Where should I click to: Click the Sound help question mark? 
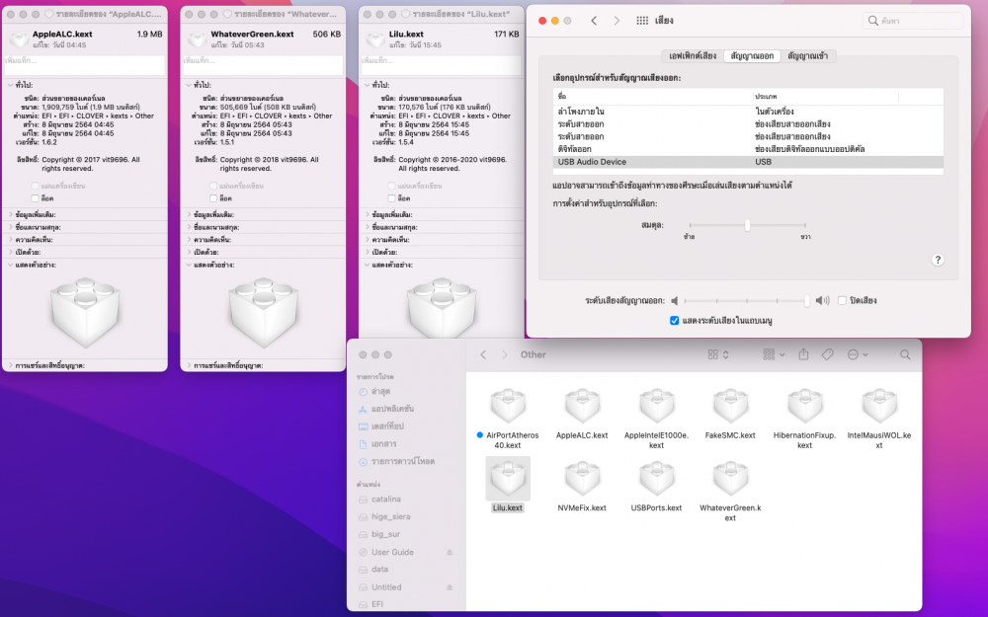(x=938, y=260)
